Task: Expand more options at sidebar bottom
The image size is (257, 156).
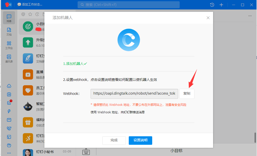Action: pos(9,153)
